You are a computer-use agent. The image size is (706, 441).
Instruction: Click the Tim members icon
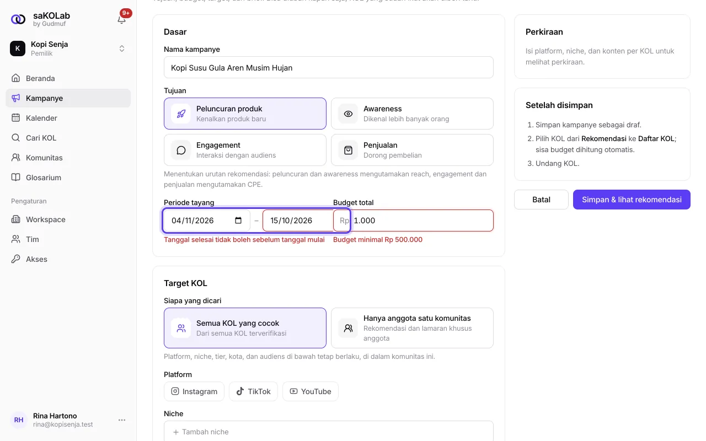pos(15,239)
